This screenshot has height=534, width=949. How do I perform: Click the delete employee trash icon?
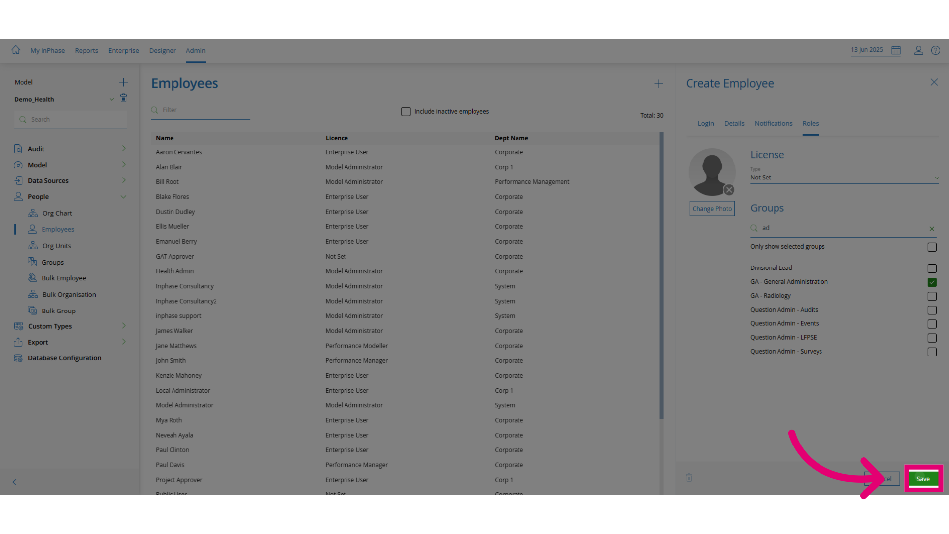690,477
